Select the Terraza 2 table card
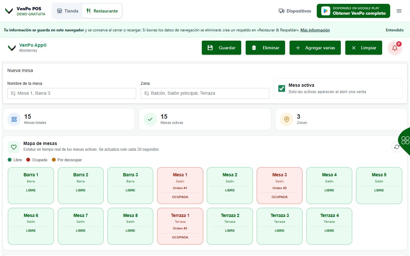The height and width of the screenshot is (256, 410). point(230,226)
